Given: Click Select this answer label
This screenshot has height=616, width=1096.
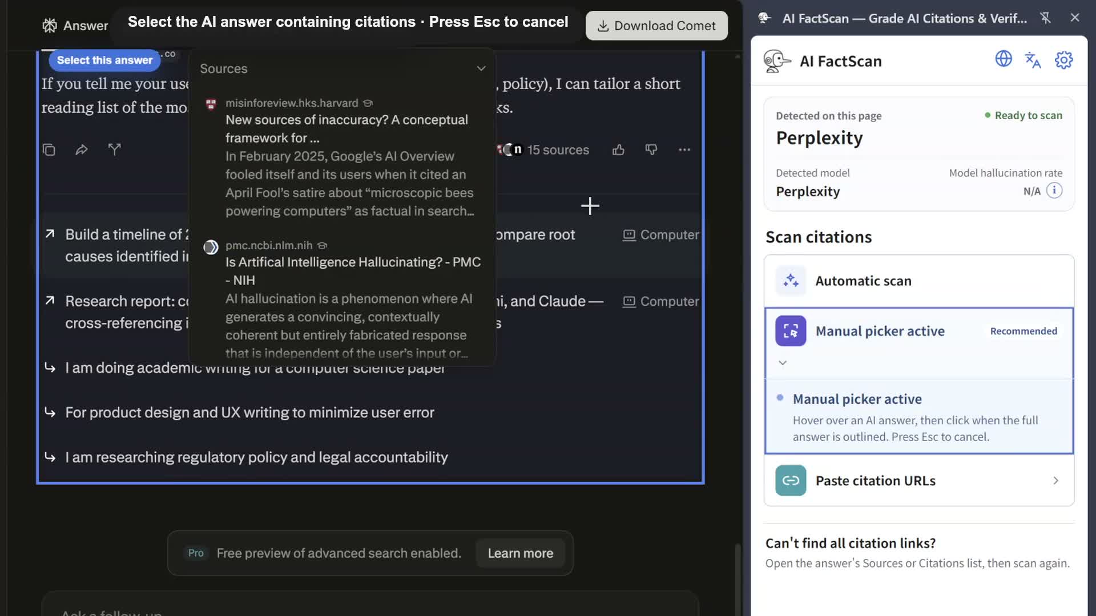Looking at the screenshot, I should 104,60.
